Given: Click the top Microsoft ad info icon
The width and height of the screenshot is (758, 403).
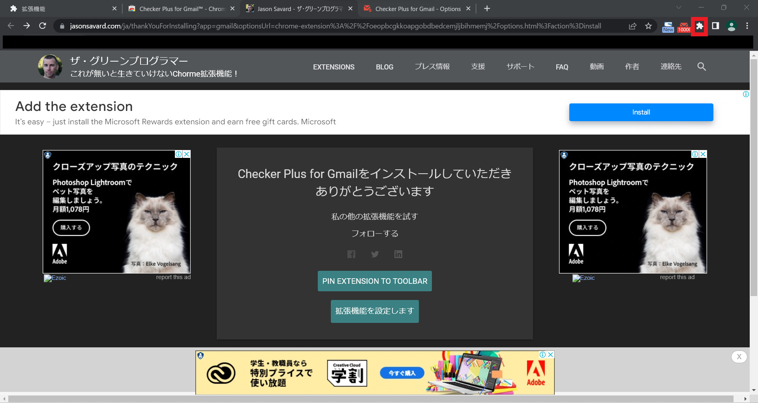Looking at the screenshot, I should [746, 94].
